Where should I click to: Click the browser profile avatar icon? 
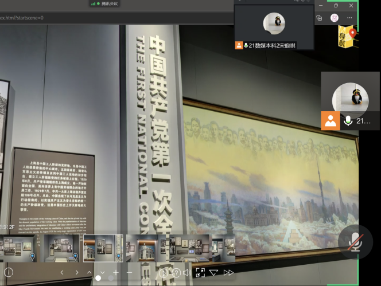click(x=335, y=18)
